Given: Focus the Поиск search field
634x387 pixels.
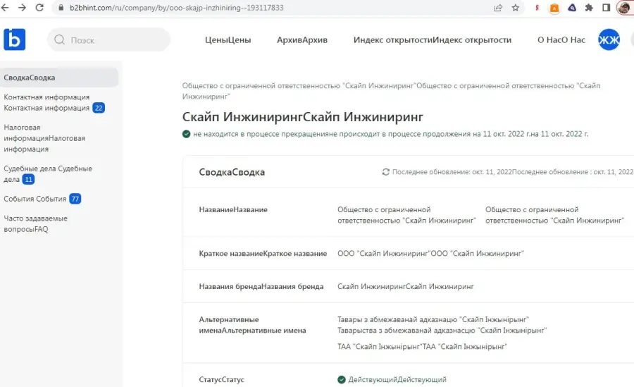Looking at the screenshot, I should point(108,39).
